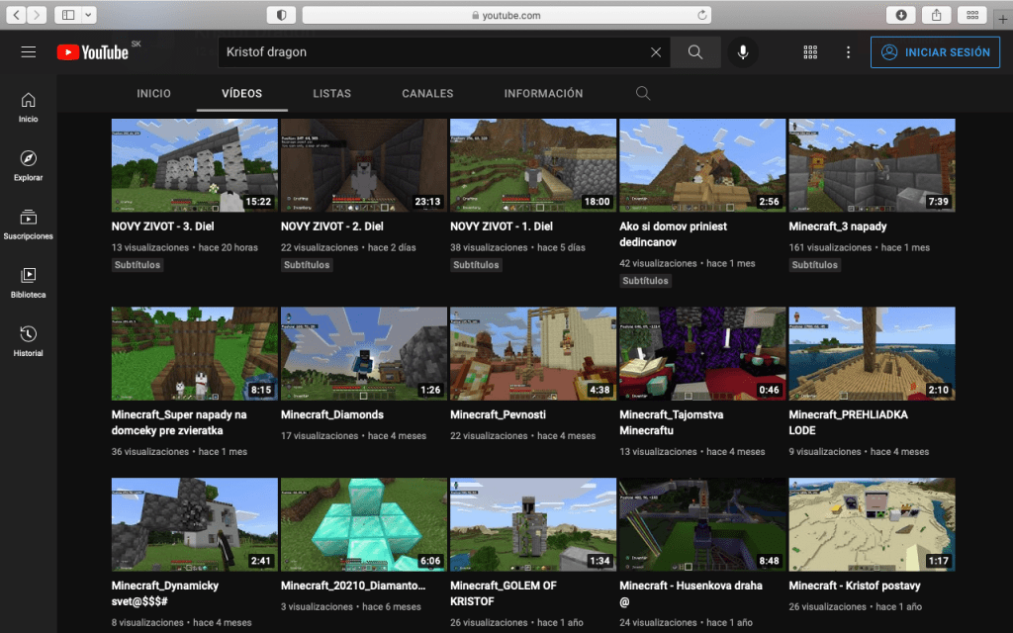Click the Kristof dragon search field
This screenshot has width=1013, height=633.
(430, 52)
